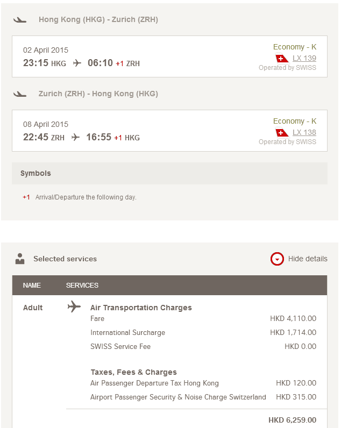The image size is (341, 428).
Task: Click the Economy - K label for 08 April flight
Action: pyautogui.click(x=295, y=121)
